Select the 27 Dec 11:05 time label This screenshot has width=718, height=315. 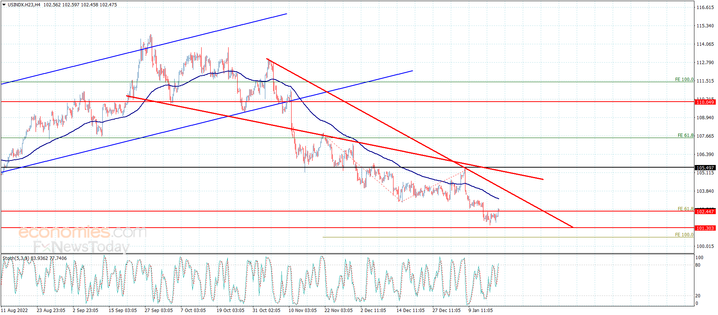pyautogui.click(x=446, y=310)
